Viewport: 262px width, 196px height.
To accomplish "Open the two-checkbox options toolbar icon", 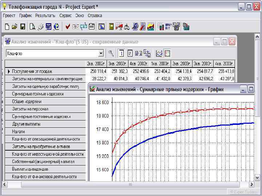I will coord(76,26).
